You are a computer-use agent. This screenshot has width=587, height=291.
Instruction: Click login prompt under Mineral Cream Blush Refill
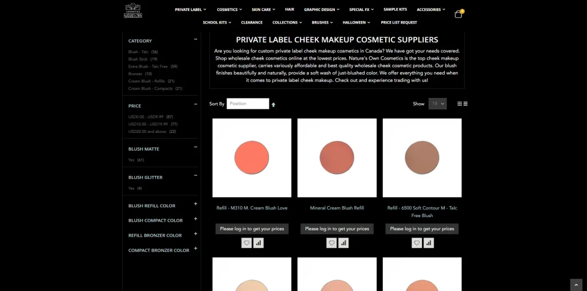coord(337,229)
